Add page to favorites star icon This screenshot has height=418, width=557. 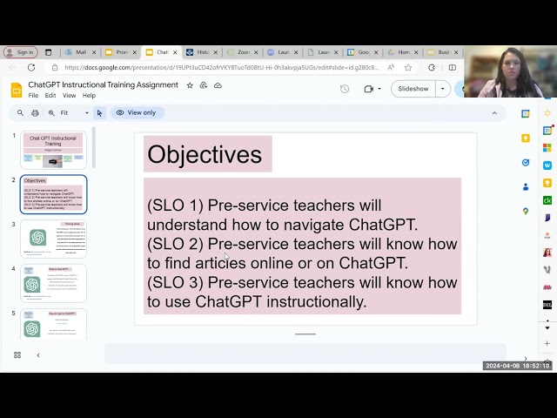click(x=408, y=68)
